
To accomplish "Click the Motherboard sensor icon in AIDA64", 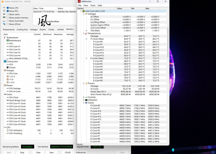I will tap(7, 41).
